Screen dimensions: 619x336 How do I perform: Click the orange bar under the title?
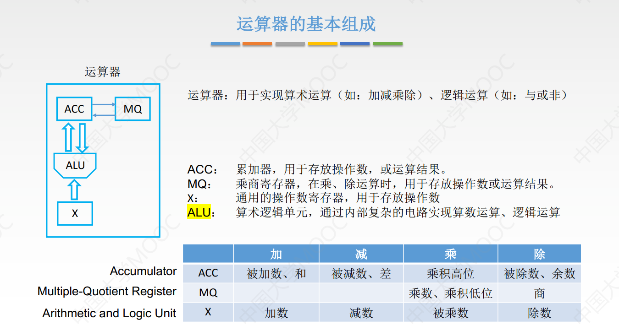257,44
